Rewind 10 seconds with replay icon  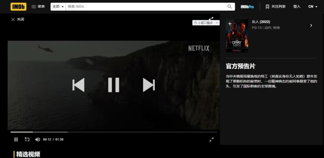pos(27,140)
